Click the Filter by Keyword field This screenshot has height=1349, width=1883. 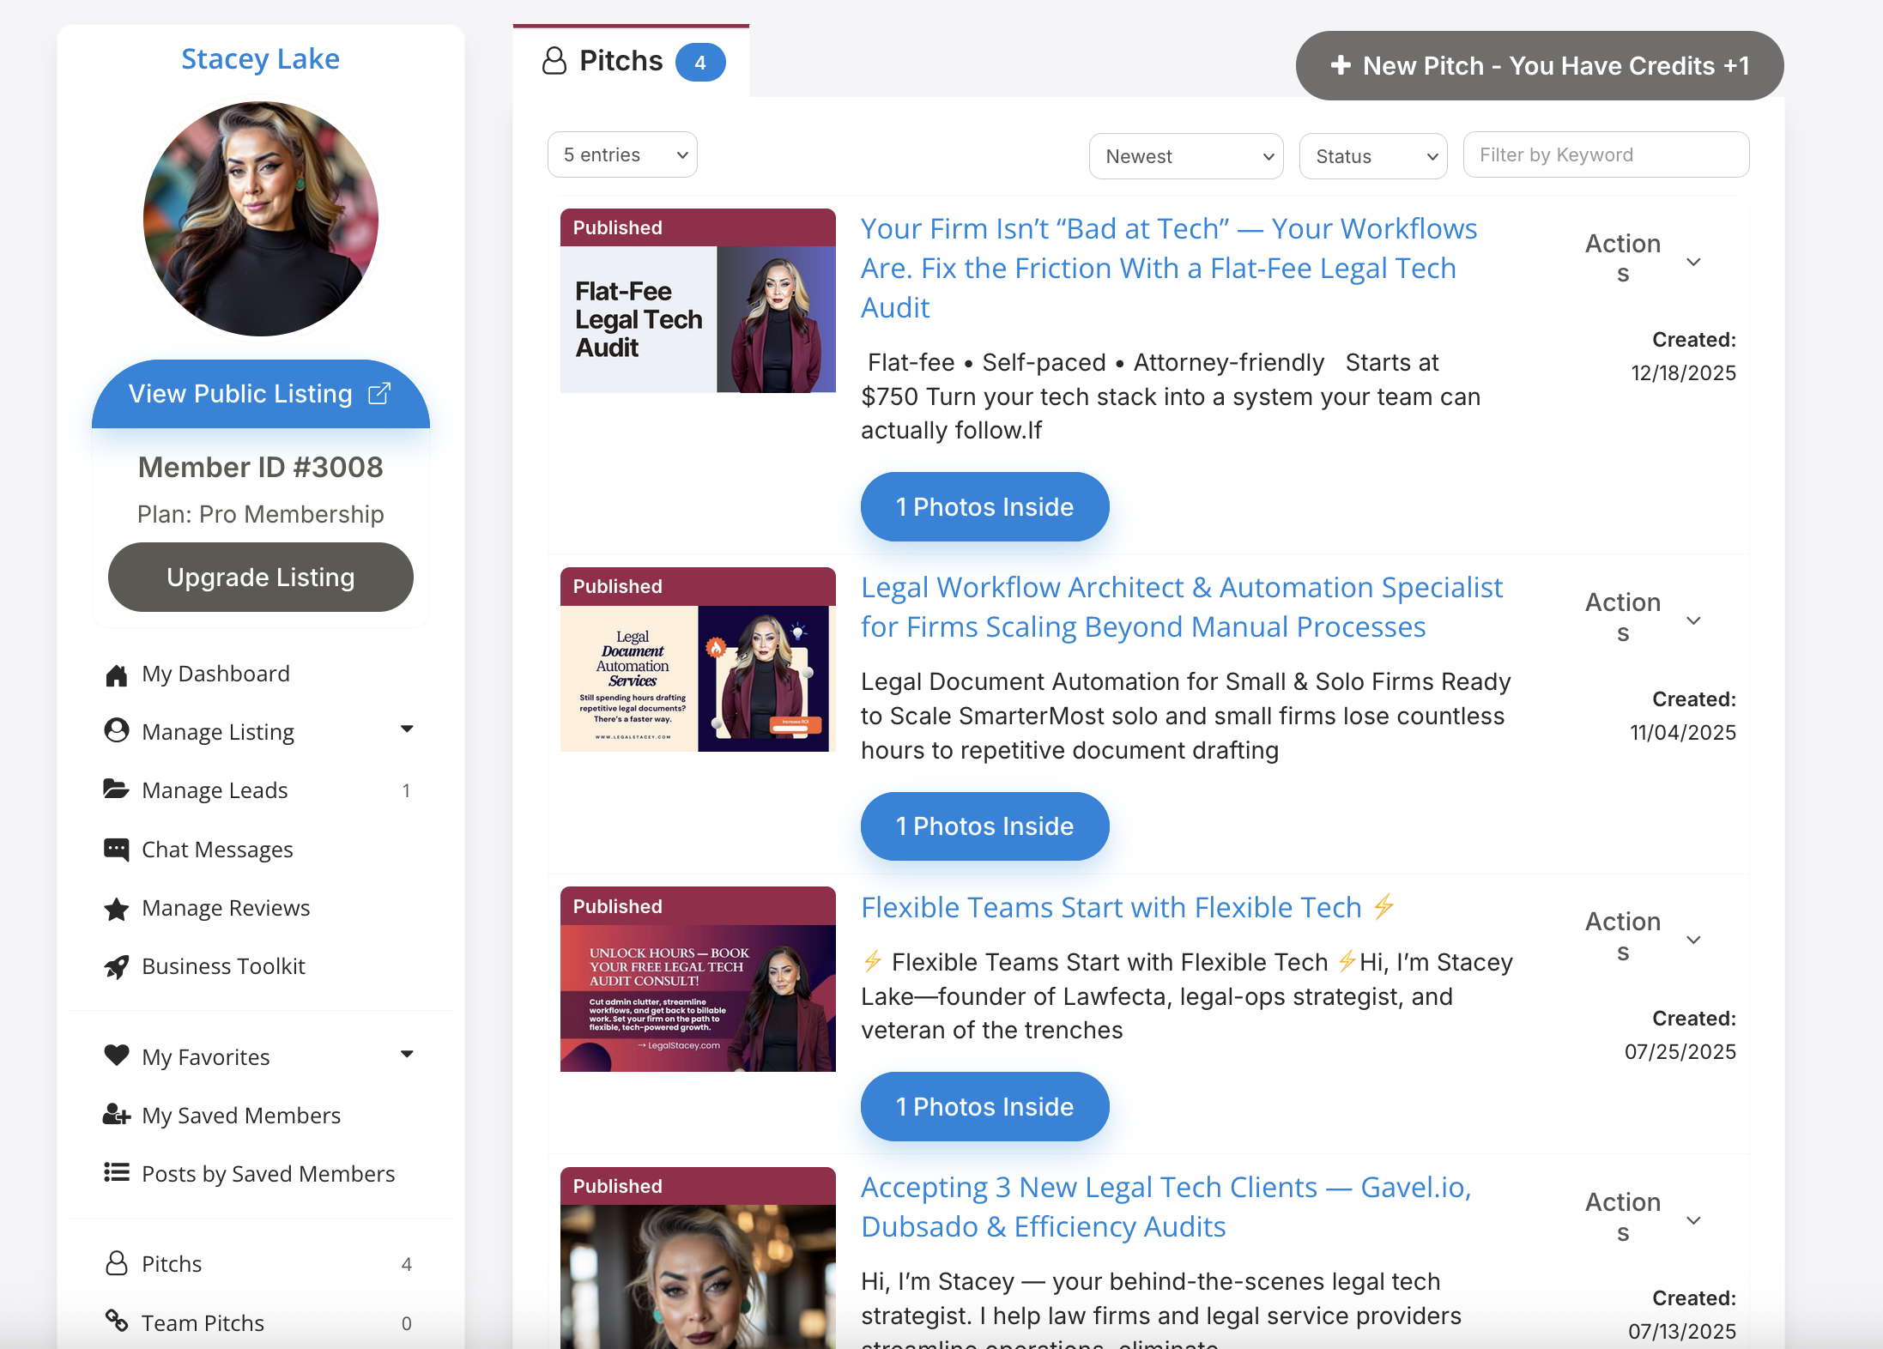1605,155
